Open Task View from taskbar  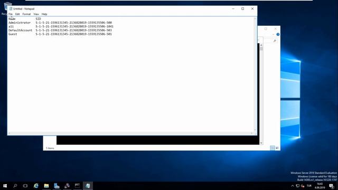click(25, 186)
